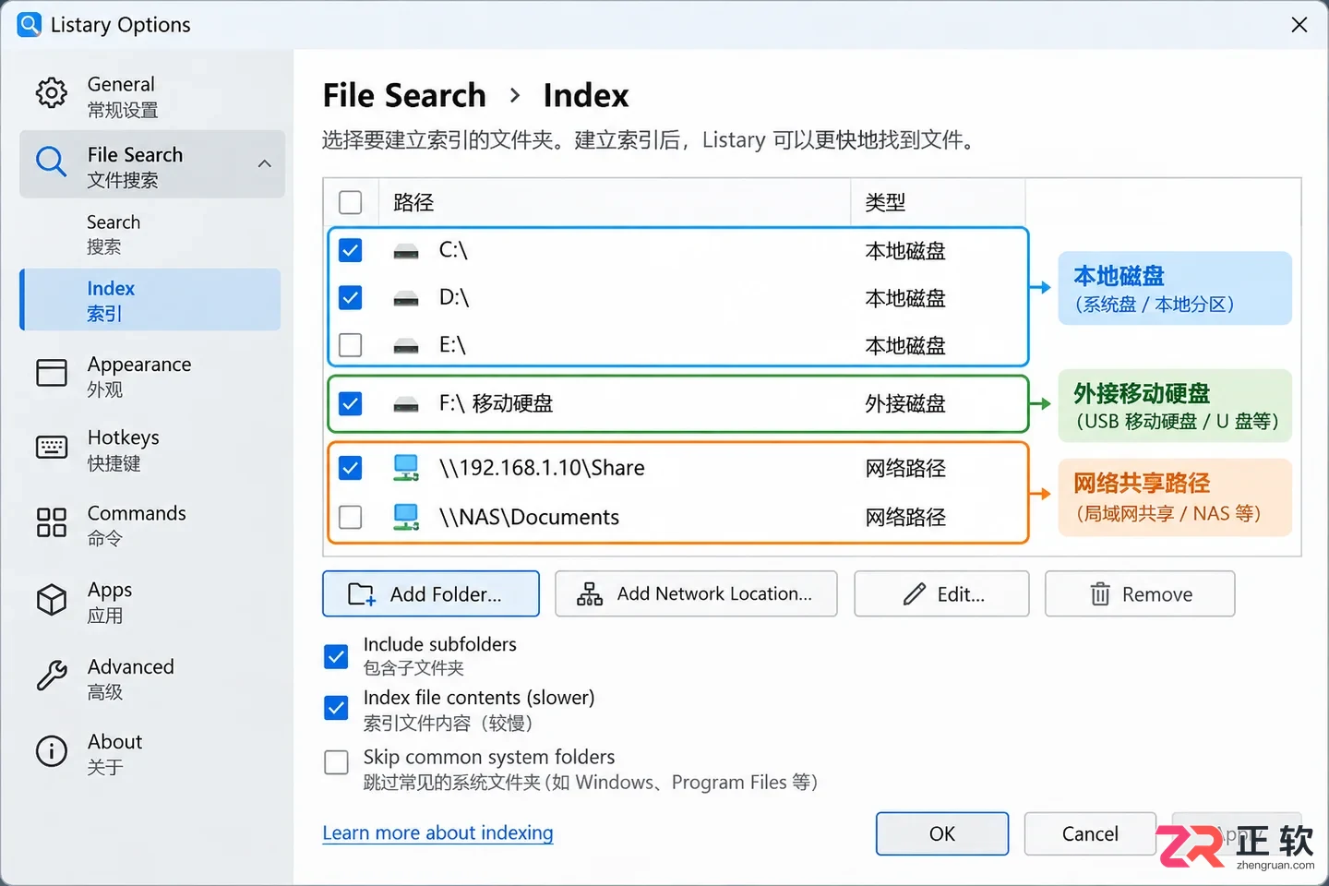Open the Appearance settings page
The width and height of the screenshot is (1329, 886).
pyautogui.click(x=152, y=376)
